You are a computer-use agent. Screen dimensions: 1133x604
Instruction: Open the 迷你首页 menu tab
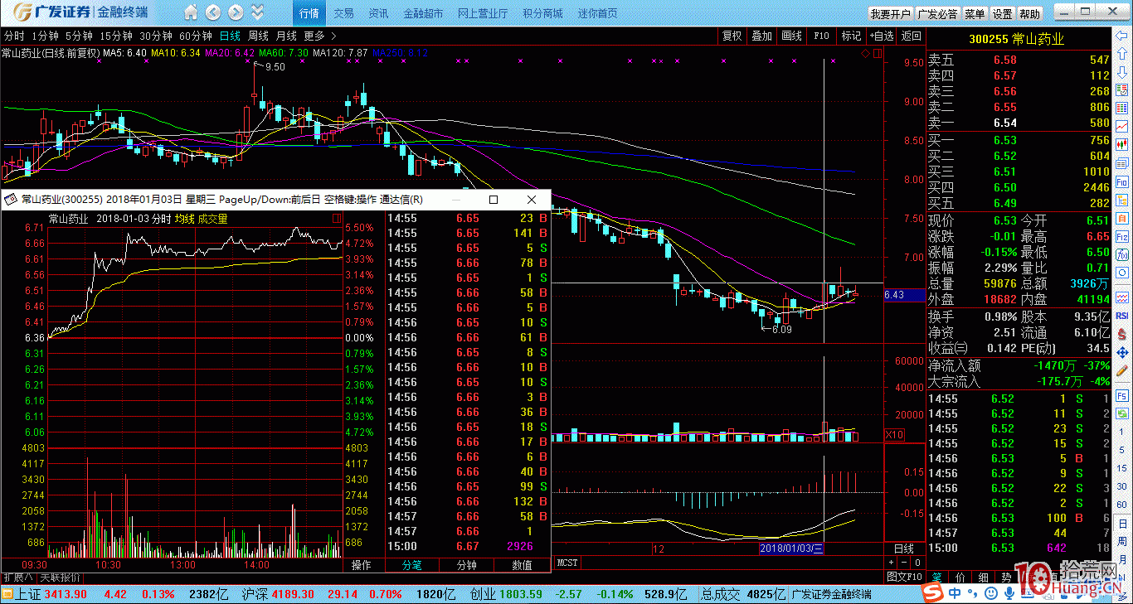point(598,13)
